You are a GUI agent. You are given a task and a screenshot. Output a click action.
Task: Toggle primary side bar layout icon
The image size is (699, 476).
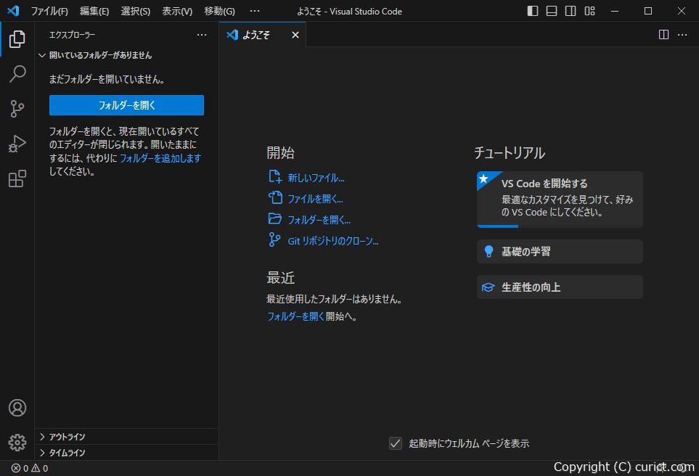pyautogui.click(x=533, y=11)
